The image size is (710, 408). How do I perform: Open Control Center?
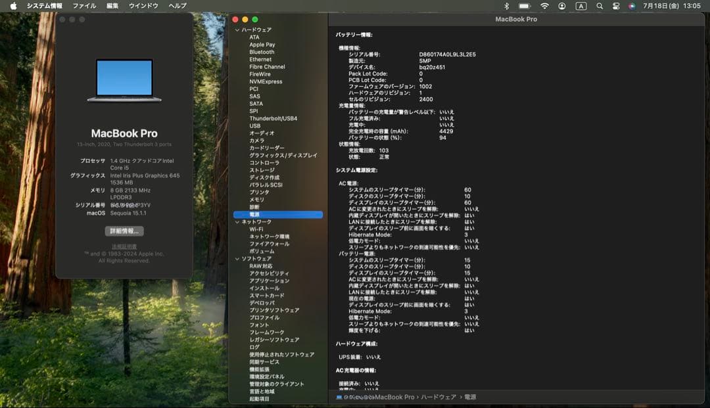point(617,5)
